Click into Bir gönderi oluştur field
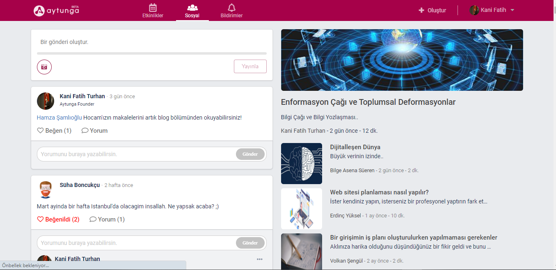556x270 pixels. click(x=152, y=42)
